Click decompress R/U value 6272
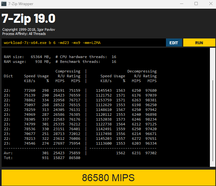The width and height of the screenshot is (216, 186). 136,139
